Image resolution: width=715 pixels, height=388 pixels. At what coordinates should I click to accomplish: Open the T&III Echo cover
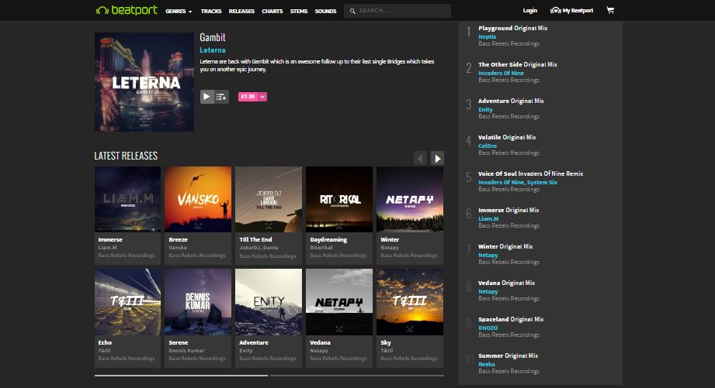127,302
